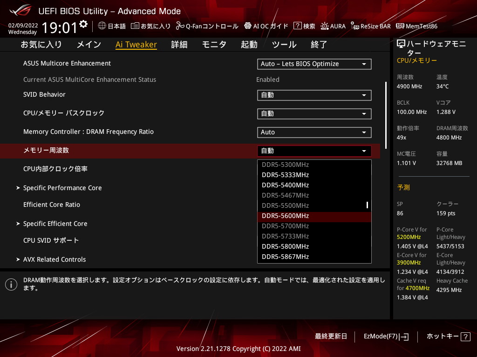Open favorites via the list icon

pos(135,26)
